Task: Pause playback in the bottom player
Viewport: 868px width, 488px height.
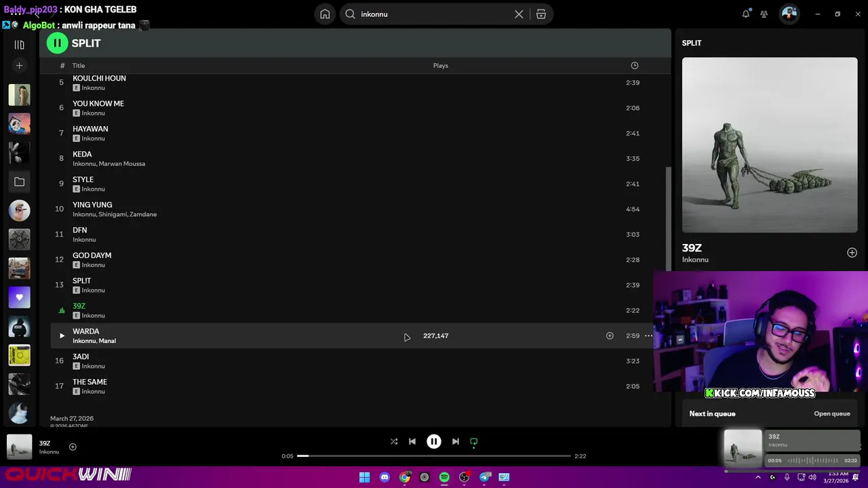Action: [x=434, y=441]
